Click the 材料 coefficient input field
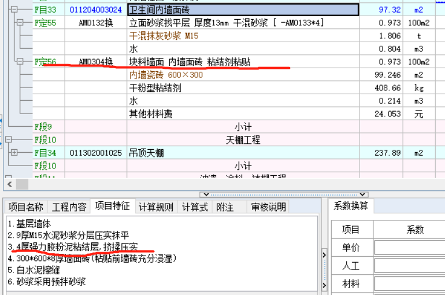This screenshot has width=445, height=295. tap(410, 283)
